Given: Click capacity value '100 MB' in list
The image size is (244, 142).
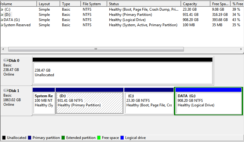Looking at the screenshot, I should pos(189,25).
